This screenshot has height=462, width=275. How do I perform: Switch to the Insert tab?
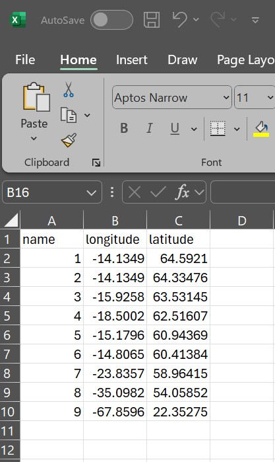pyautogui.click(x=131, y=59)
